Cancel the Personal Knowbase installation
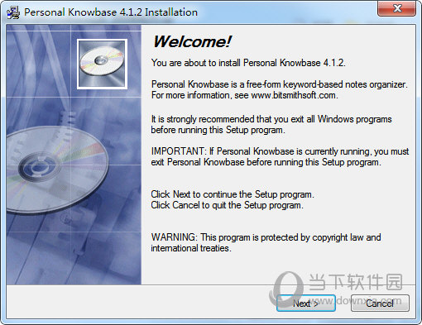422x325 pixels. tap(380, 303)
